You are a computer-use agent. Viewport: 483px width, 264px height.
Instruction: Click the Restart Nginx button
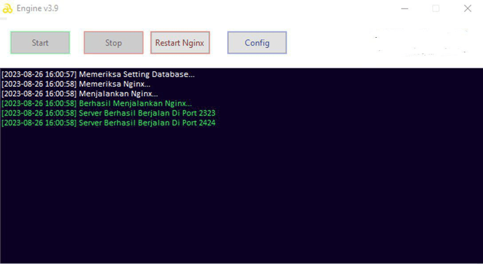(x=180, y=43)
